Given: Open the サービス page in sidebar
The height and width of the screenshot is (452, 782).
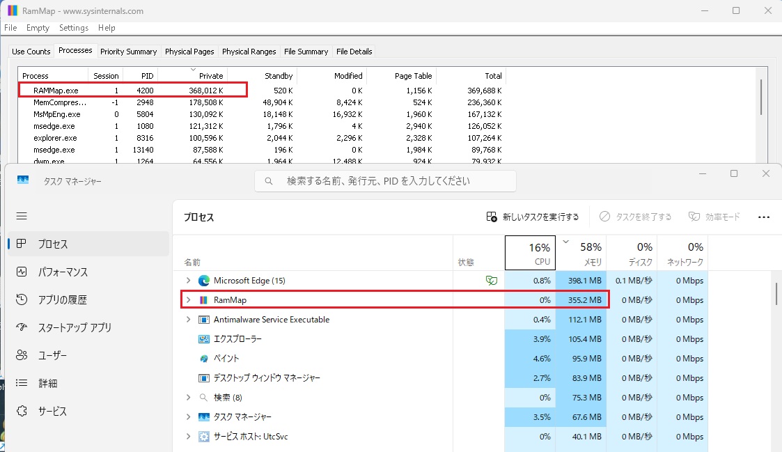Looking at the screenshot, I should tap(88, 411).
